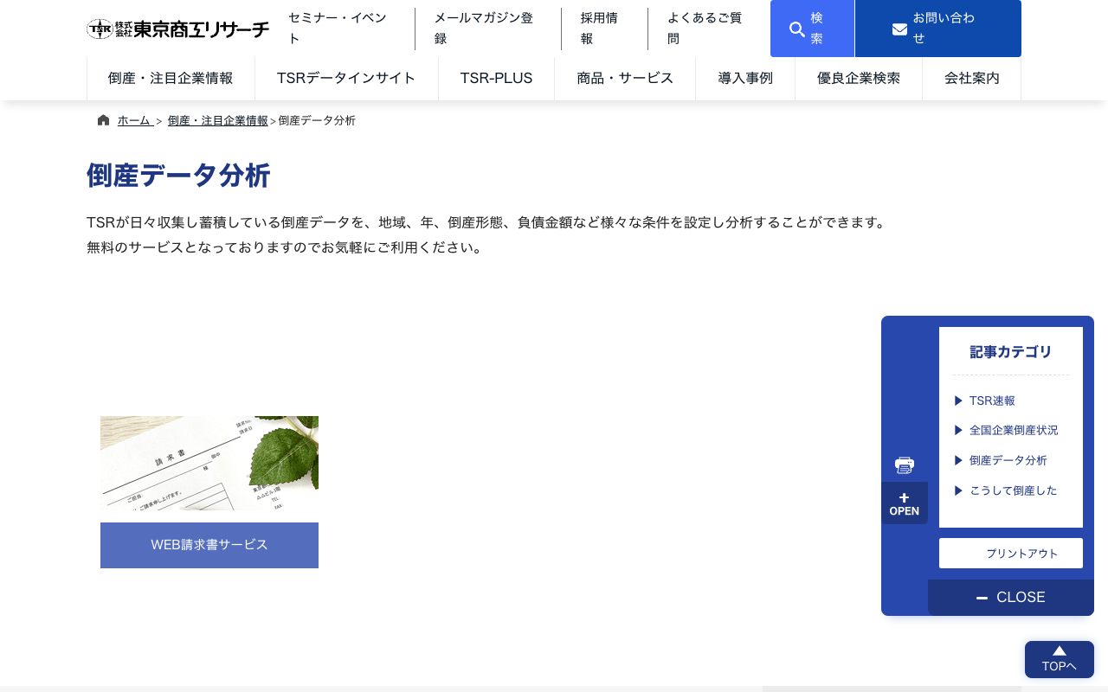
Task: Select the home icon in the breadcrumb
Action: 103,119
